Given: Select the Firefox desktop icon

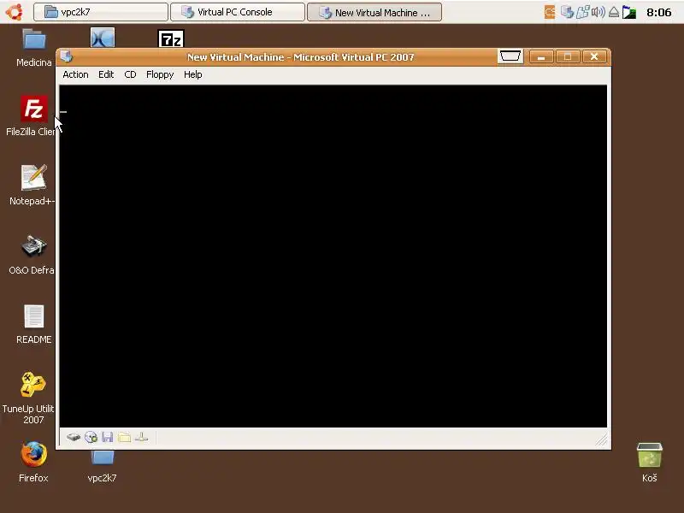Looking at the screenshot, I should pyautogui.click(x=33, y=462).
